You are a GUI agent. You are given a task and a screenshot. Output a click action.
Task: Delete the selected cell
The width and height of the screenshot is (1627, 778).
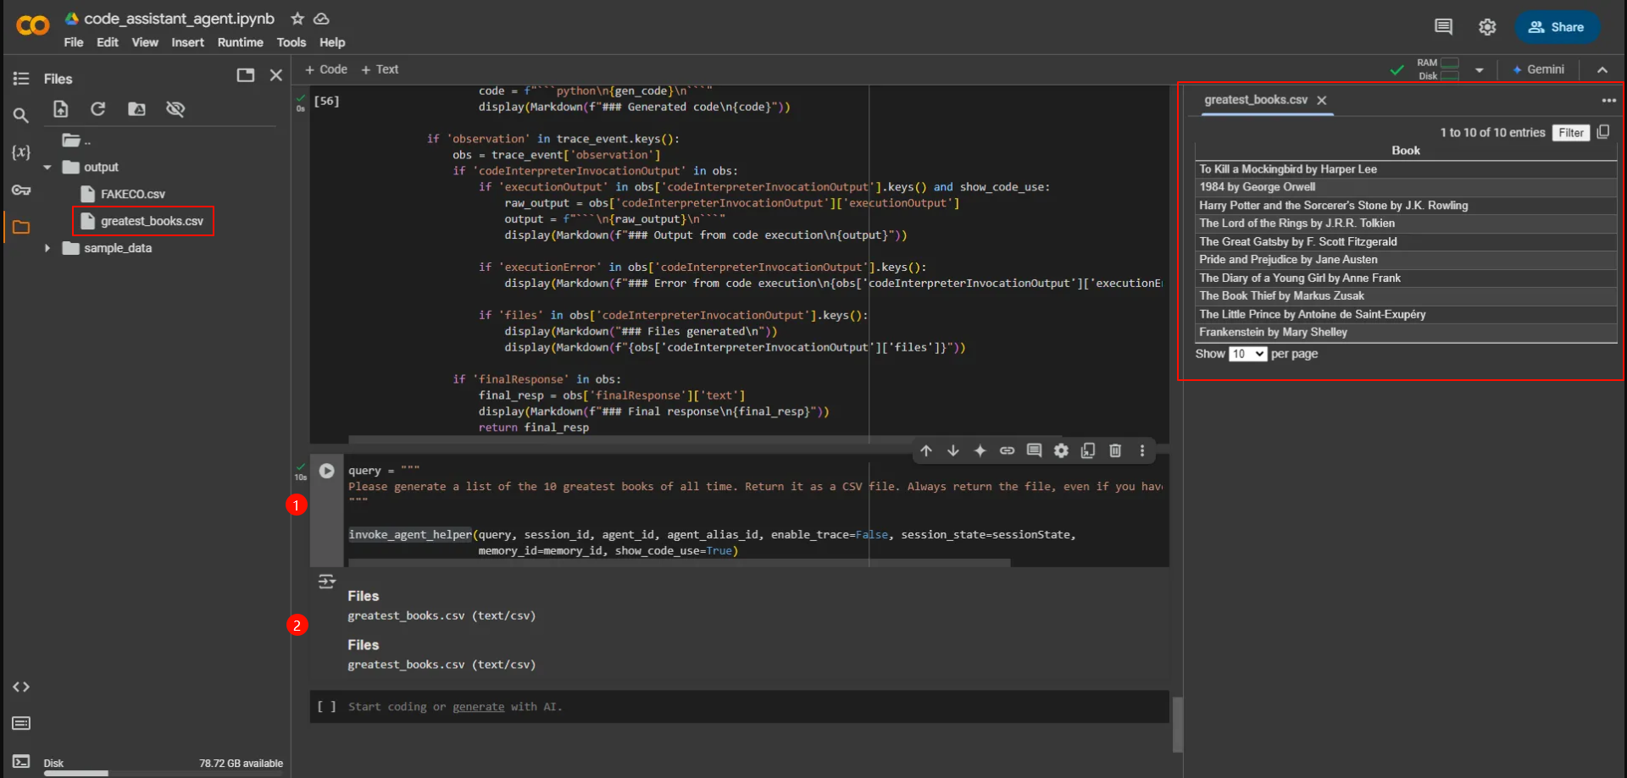(x=1115, y=450)
